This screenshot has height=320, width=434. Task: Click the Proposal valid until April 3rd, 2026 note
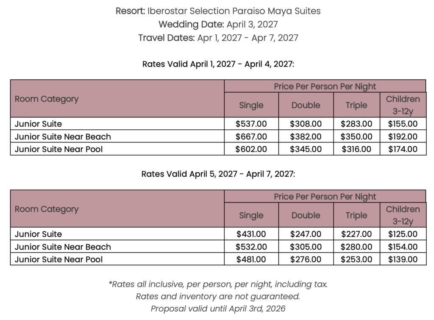(218, 309)
